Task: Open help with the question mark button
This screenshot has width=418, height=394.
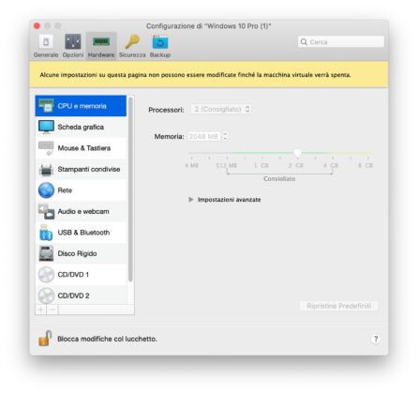Action: point(376,339)
